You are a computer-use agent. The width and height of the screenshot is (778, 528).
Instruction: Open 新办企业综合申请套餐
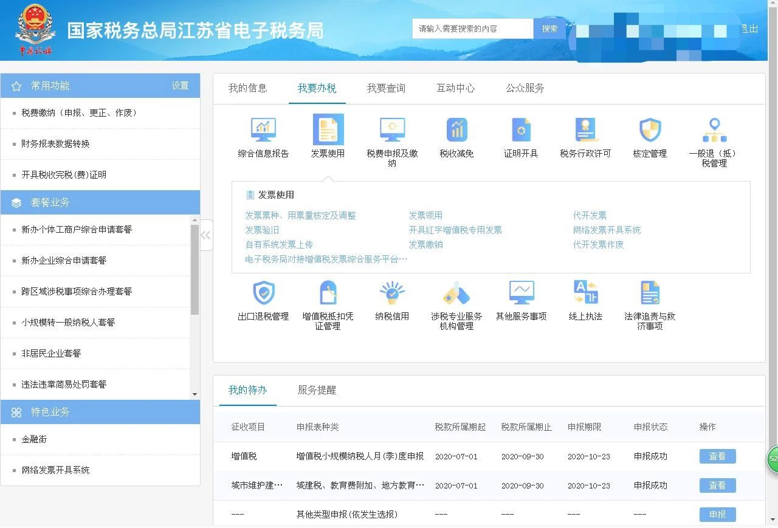64,261
